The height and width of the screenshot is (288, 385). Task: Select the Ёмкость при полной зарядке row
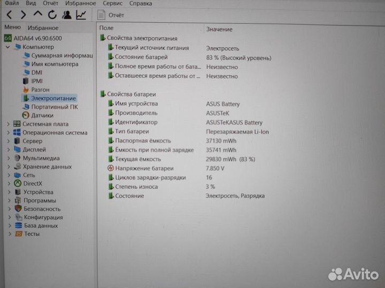point(172,150)
